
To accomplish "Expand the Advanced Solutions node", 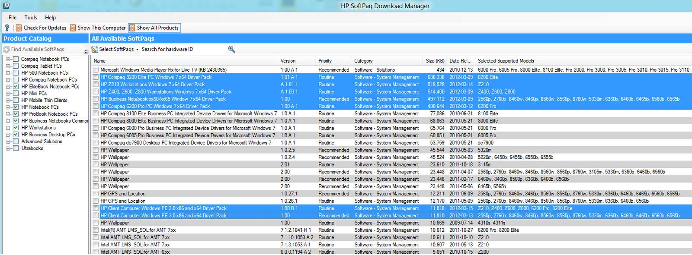I will [8, 142].
